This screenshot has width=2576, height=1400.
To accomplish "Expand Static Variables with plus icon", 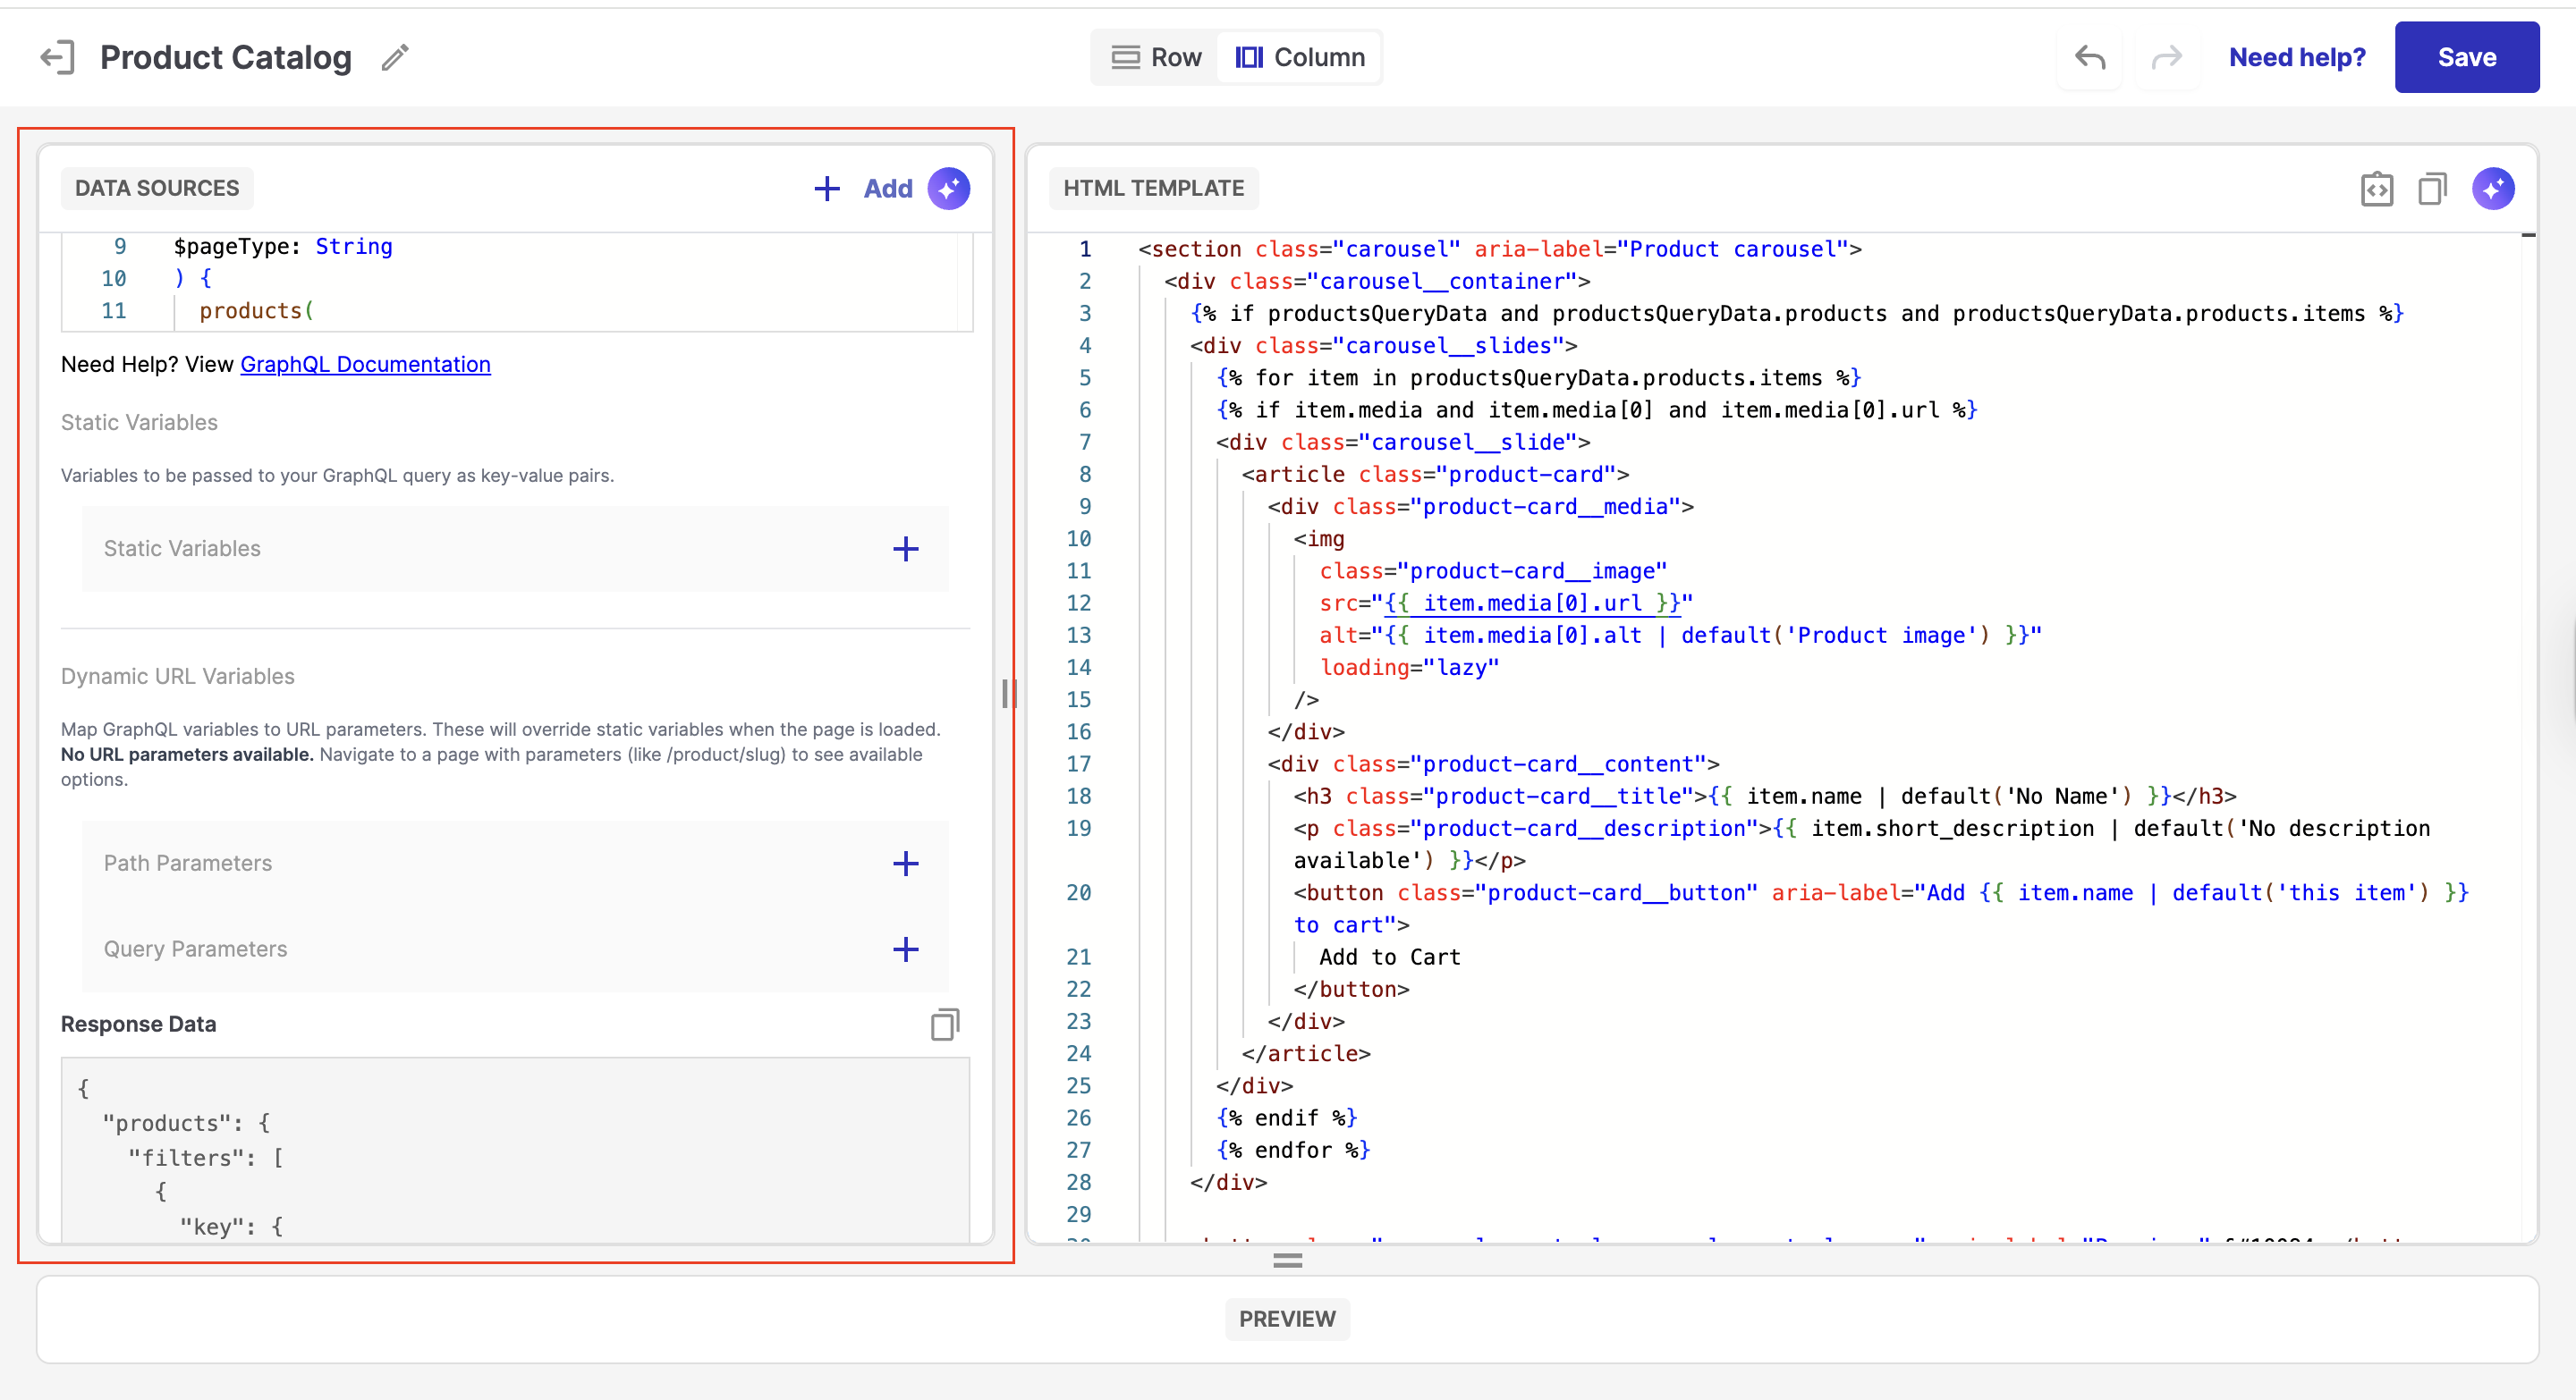I will pyautogui.click(x=905, y=549).
